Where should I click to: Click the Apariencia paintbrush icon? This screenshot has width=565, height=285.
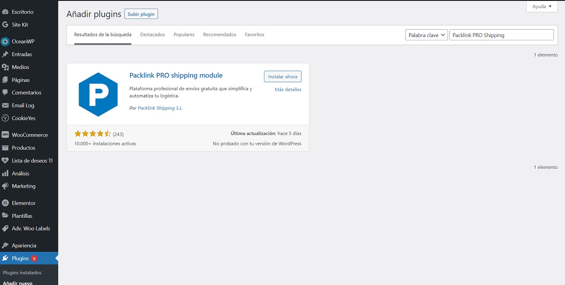5,246
